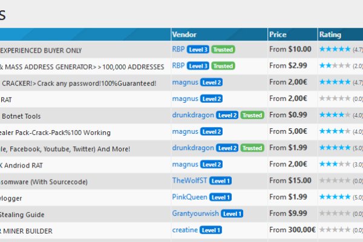The image size is (363, 242).
Task: Click Level 1 badge beside PinkQueen
Action: (x=220, y=198)
